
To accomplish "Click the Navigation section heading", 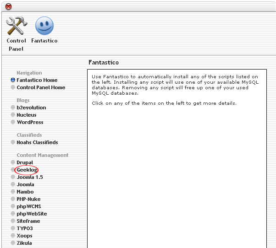I will point(29,73).
